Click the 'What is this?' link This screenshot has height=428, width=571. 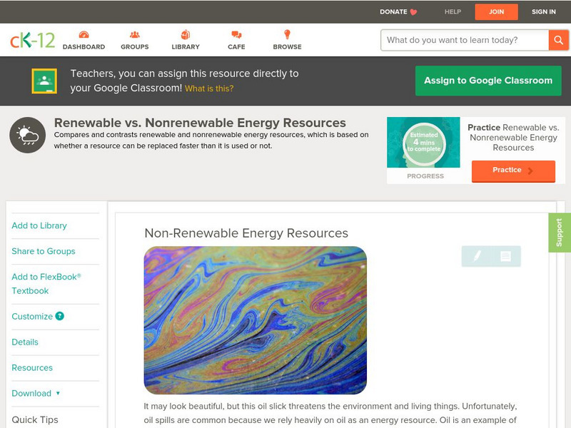point(209,89)
